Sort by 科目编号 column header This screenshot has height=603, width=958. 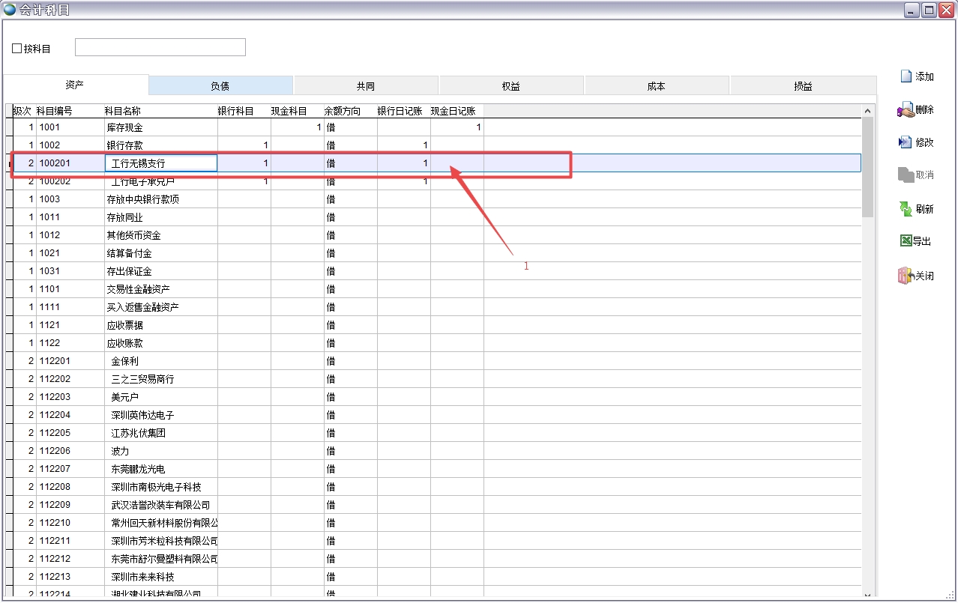click(x=55, y=111)
